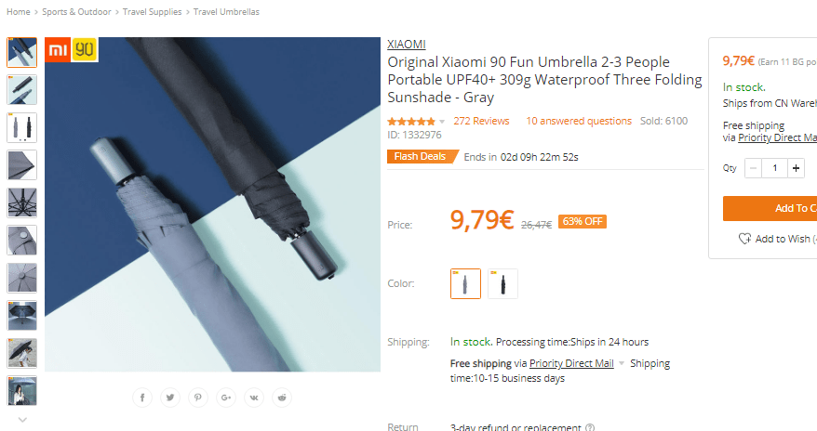This screenshot has height=431, width=817.
Task: Share through VK icon
Action: (254, 398)
